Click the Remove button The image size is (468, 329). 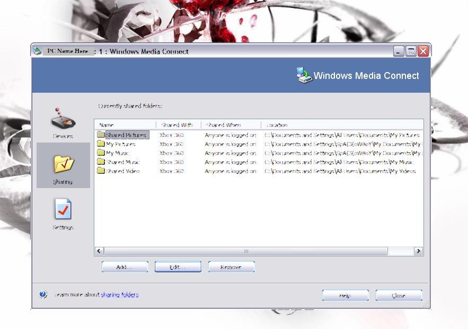pyautogui.click(x=231, y=267)
